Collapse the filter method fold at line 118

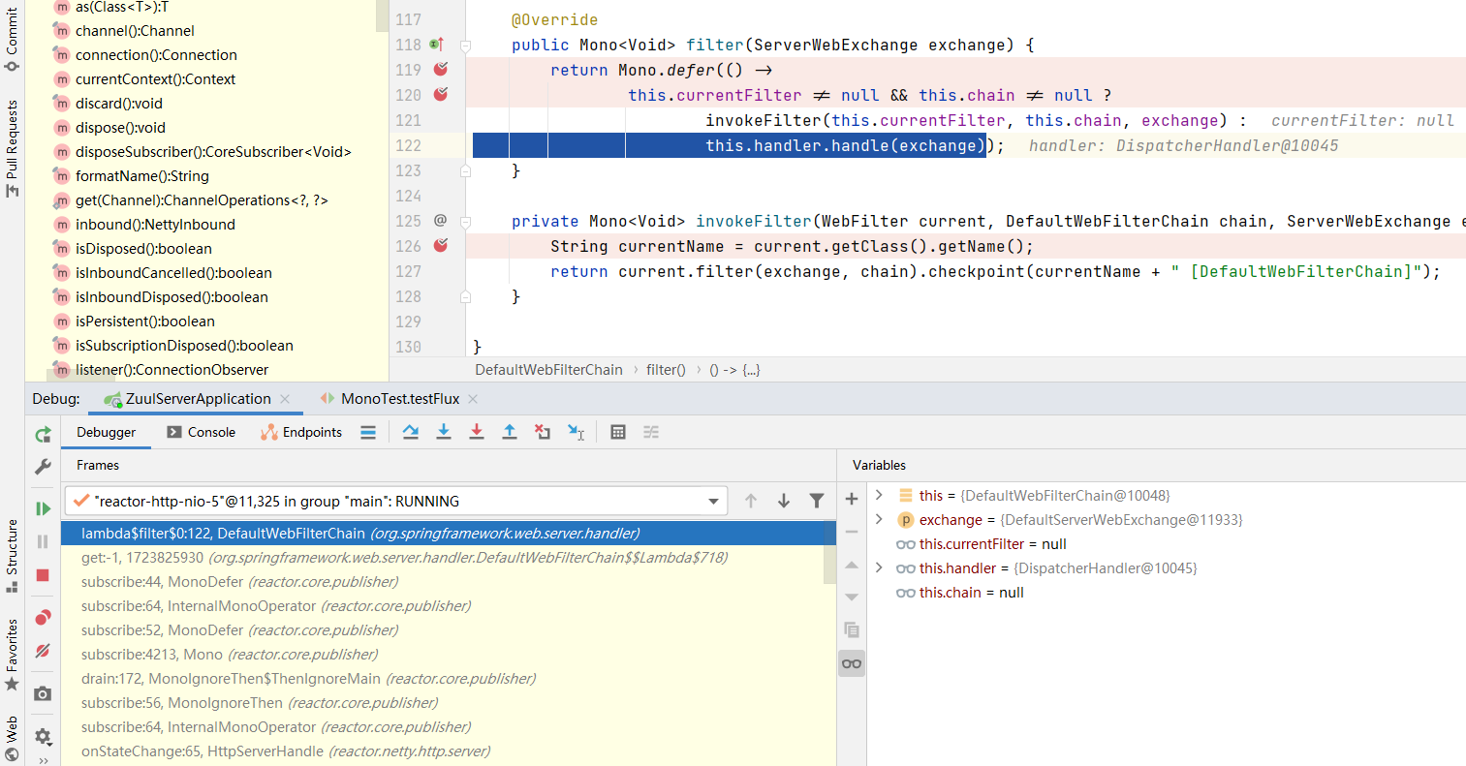[465, 45]
